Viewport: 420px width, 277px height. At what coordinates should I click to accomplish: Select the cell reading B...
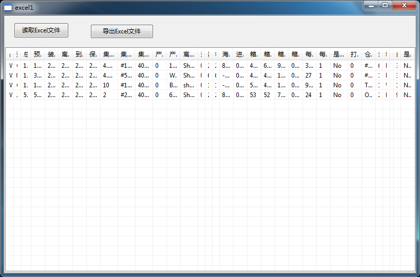pyautogui.click(x=174, y=85)
